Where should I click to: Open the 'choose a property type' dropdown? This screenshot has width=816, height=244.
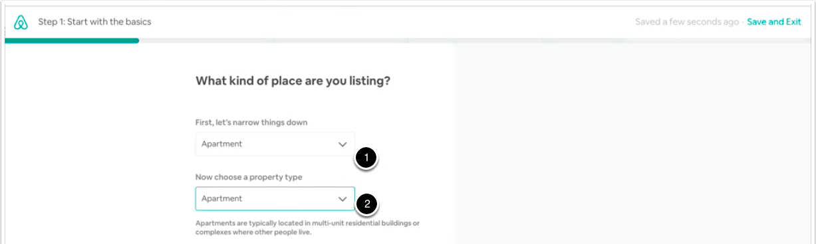coord(275,198)
